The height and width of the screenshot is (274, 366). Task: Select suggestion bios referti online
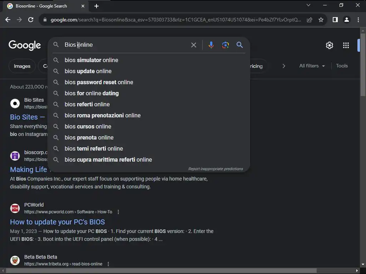click(x=149, y=105)
